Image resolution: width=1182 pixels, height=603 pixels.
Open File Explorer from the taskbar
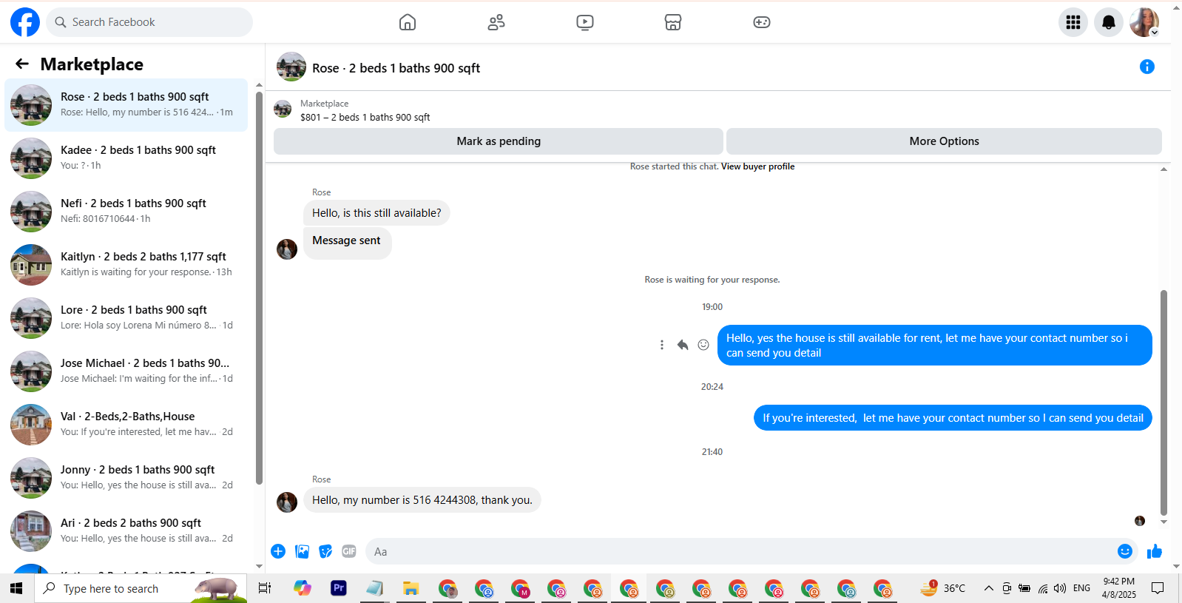(411, 588)
